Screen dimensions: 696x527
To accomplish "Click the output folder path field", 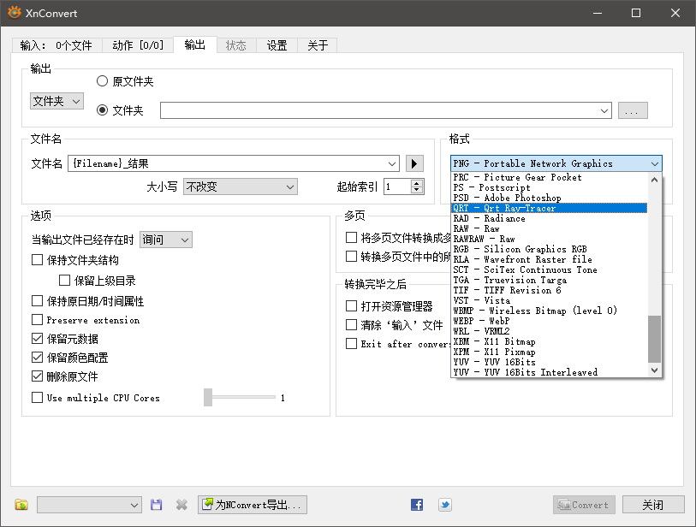I will click(385, 110).
